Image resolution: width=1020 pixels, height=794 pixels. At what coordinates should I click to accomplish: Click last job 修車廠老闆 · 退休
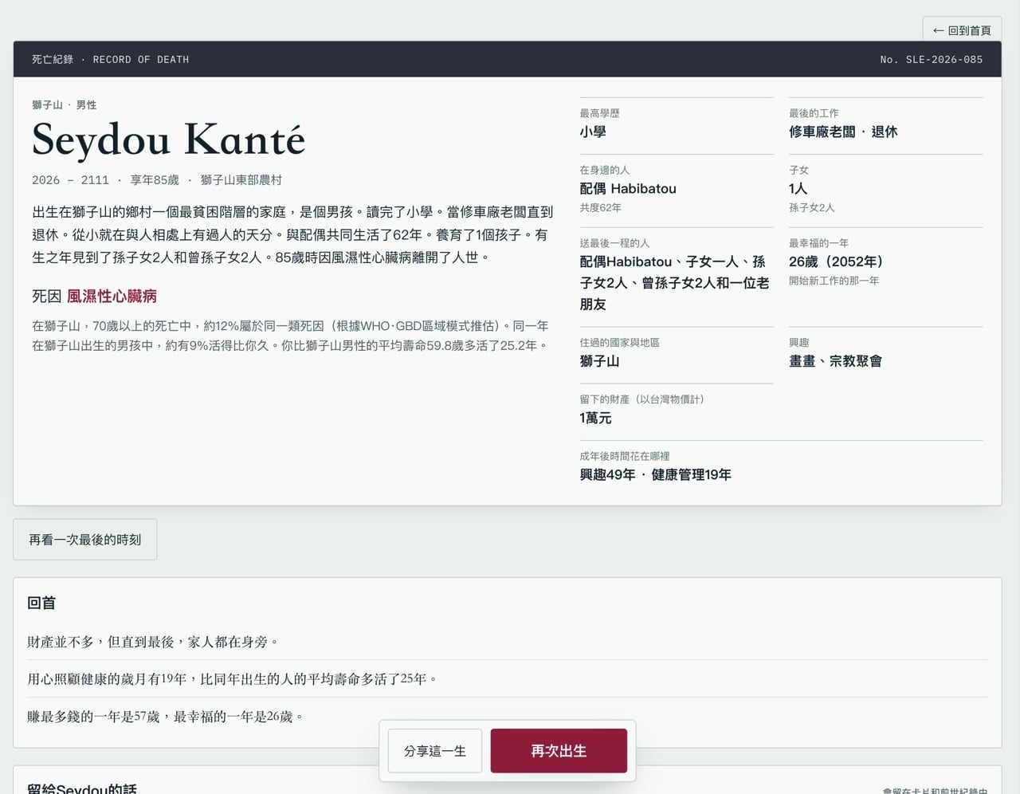click(x=843, y=132)
